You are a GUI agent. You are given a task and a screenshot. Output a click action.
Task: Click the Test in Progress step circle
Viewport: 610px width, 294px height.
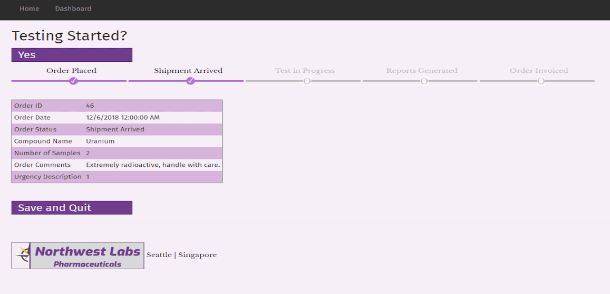point(307,81)
